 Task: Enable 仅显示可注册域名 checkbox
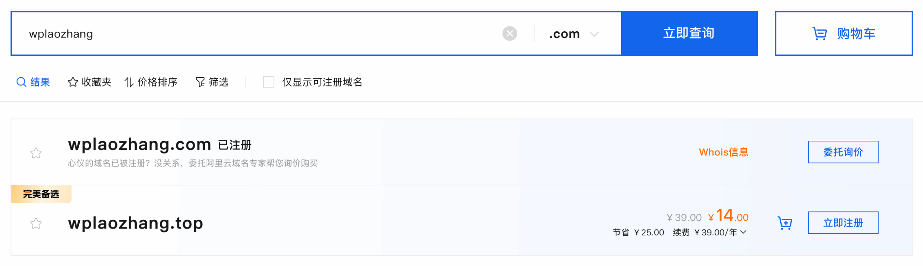pyautogui.click(x=268, y=82)
